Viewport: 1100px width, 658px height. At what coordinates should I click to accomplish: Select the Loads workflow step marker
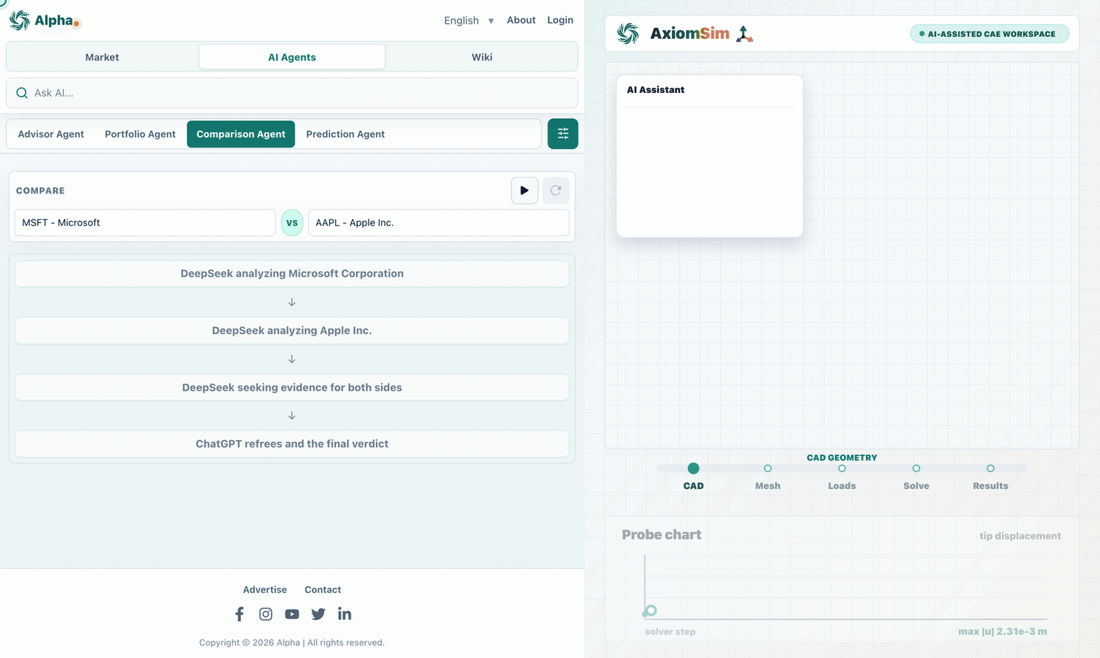click(842, 468)
